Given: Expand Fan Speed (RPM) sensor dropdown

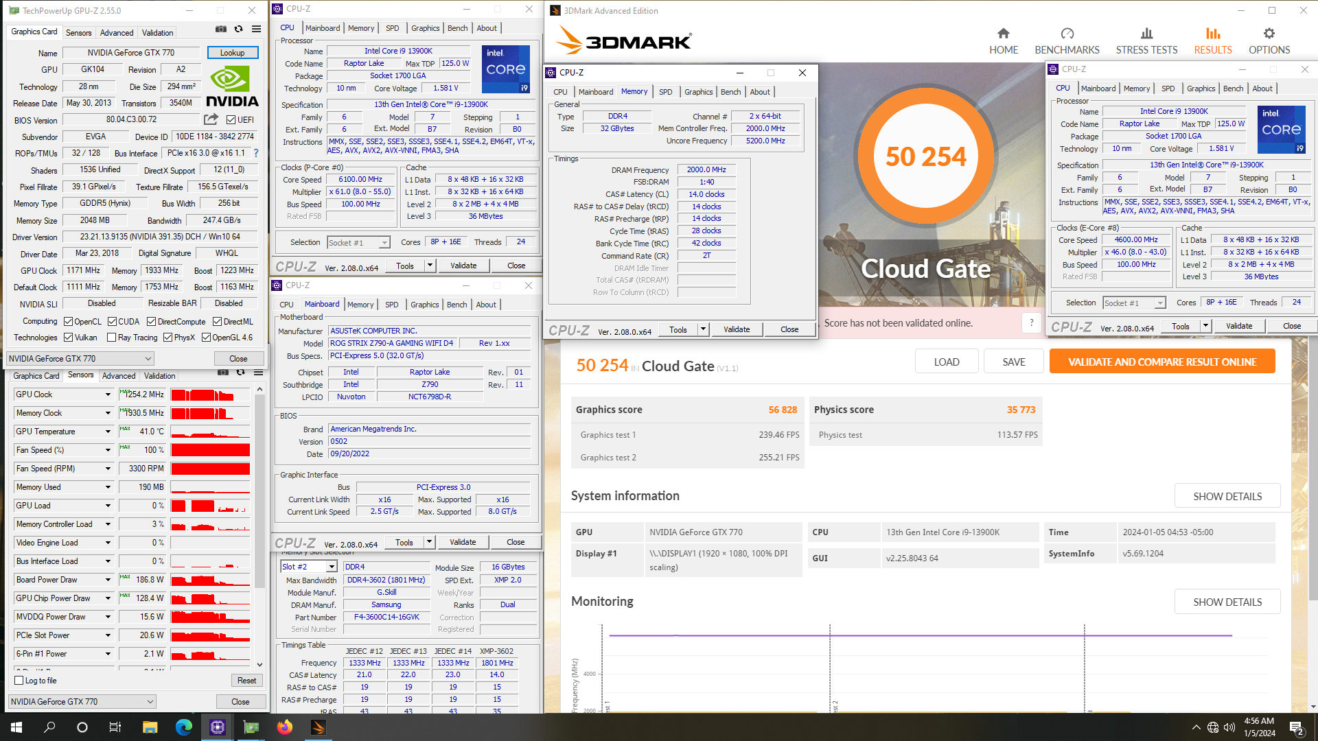Looking at the screenshot, I should 108,469.
